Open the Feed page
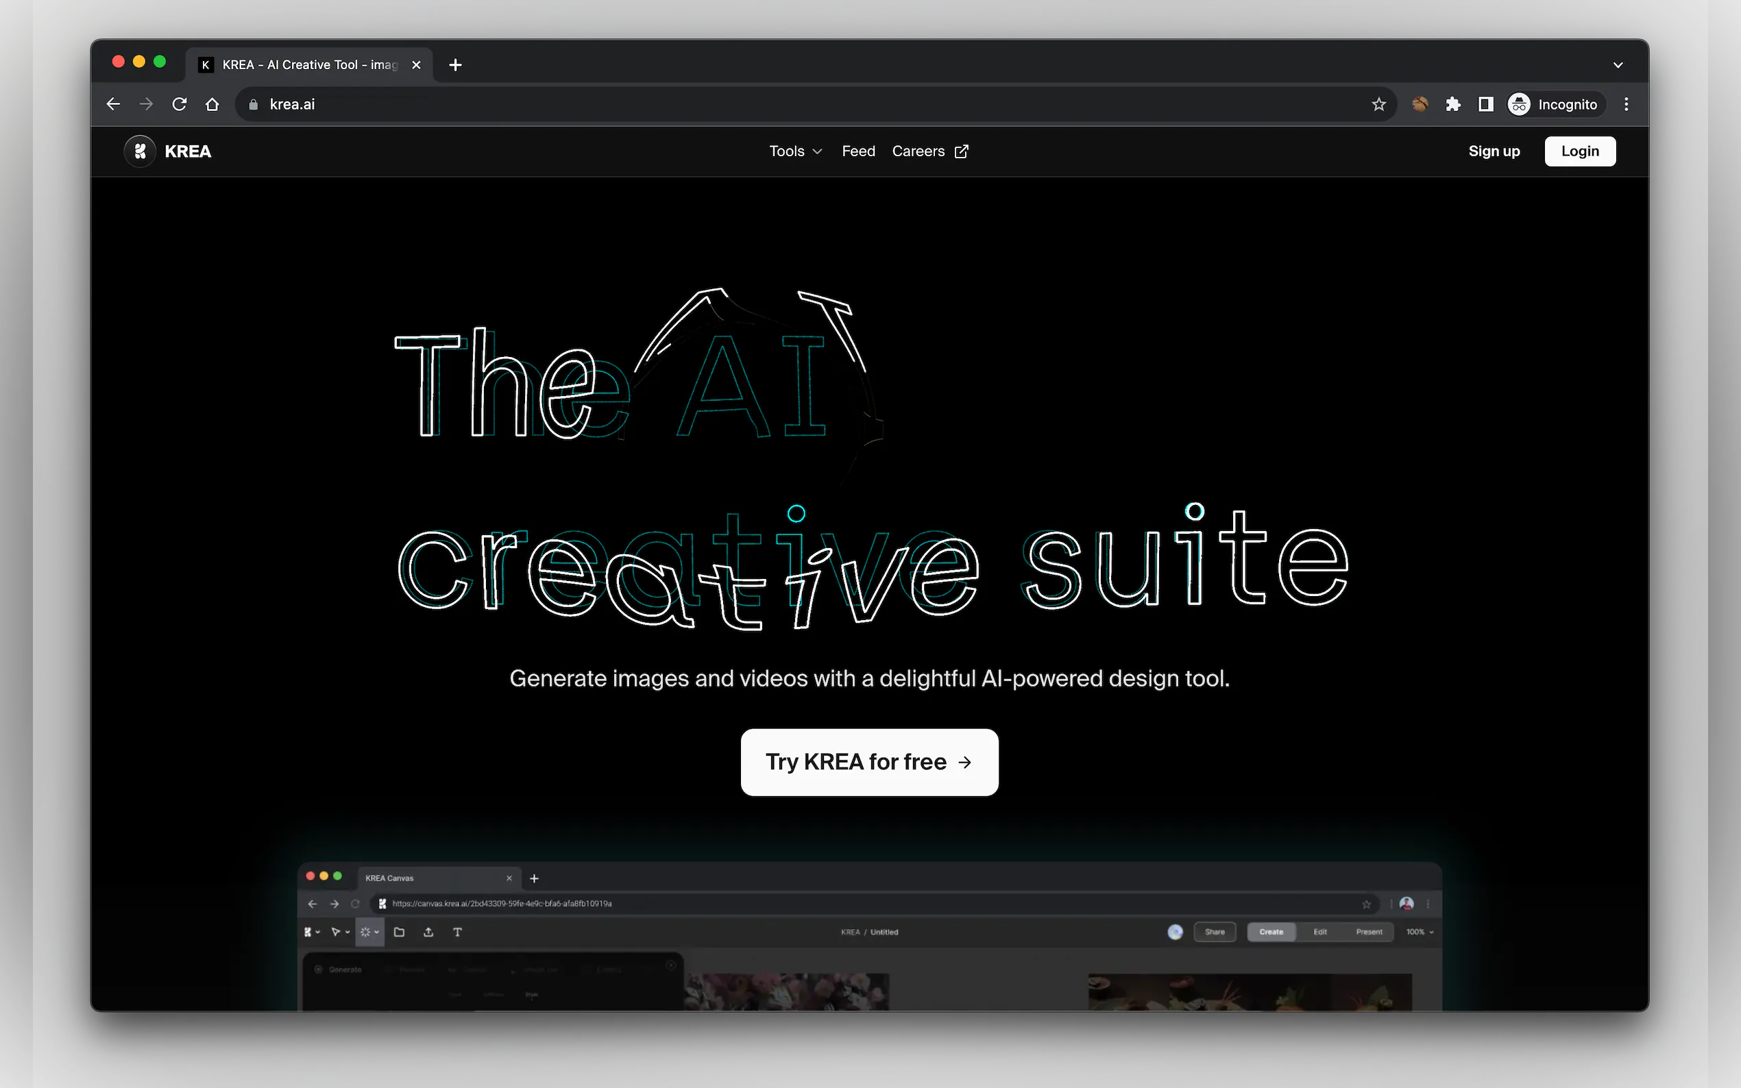This screenshot has height=1088, width=1741. click(859, 151)
